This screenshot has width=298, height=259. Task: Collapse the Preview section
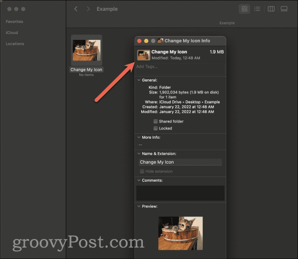click(x=139, y=206)
